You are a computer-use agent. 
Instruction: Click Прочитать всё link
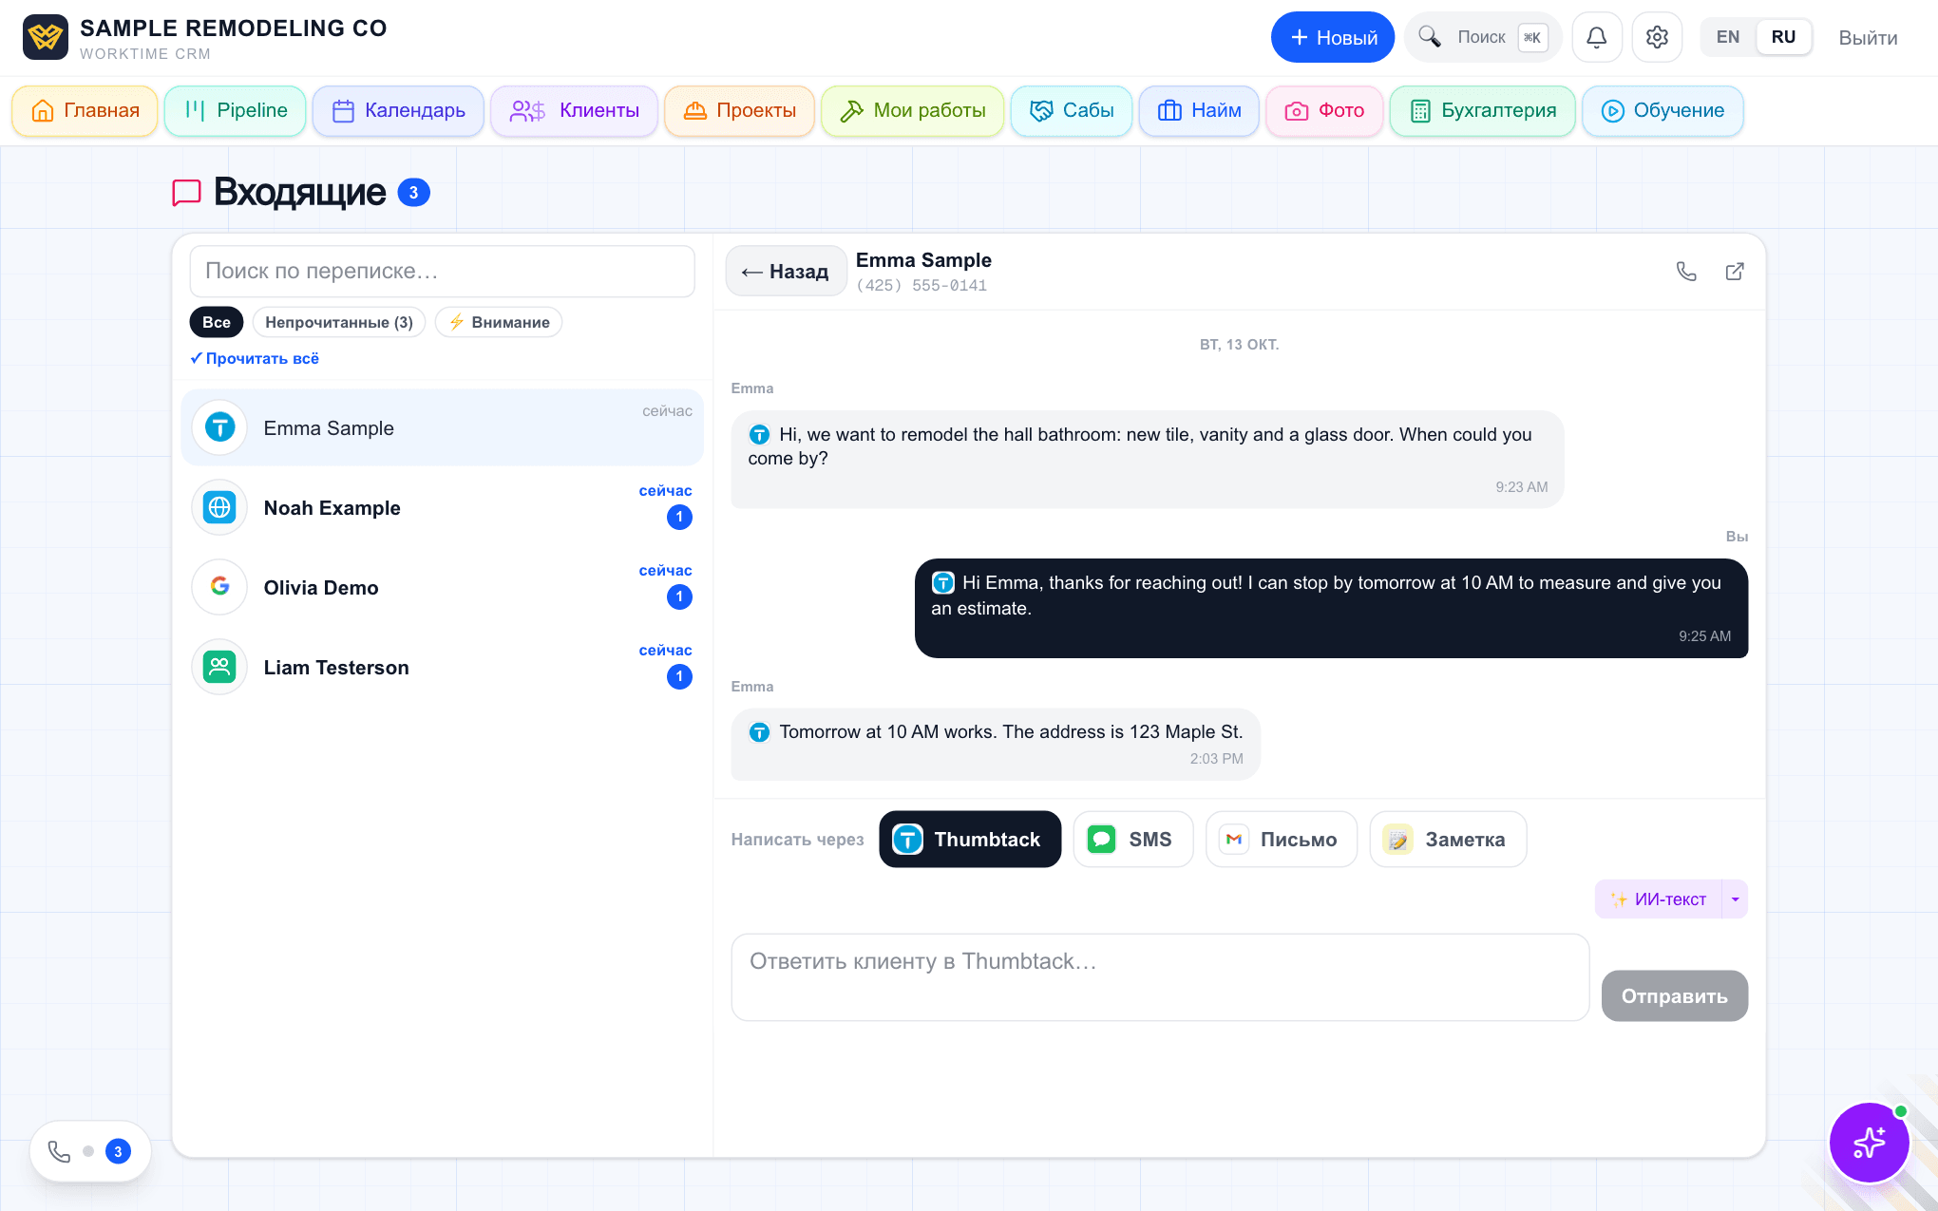(x=255, y=358)
